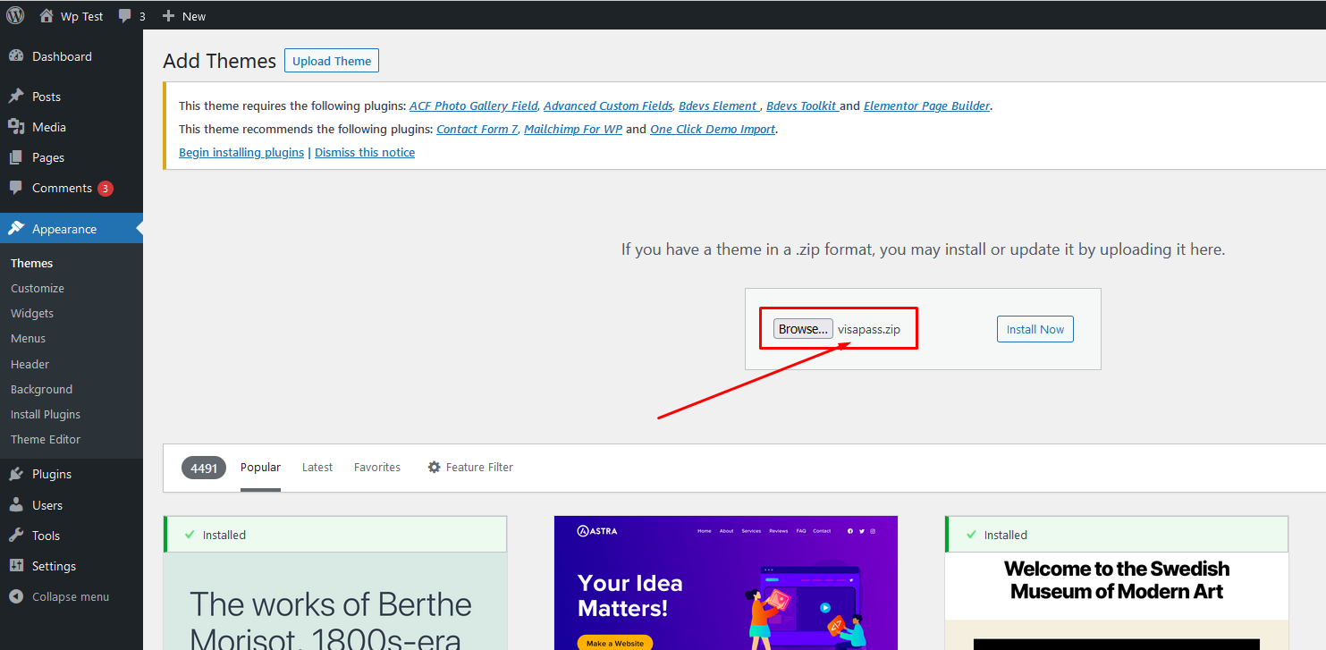
Task: Click the home icon beside Wp Test
Action: click(x=46, y=15)
